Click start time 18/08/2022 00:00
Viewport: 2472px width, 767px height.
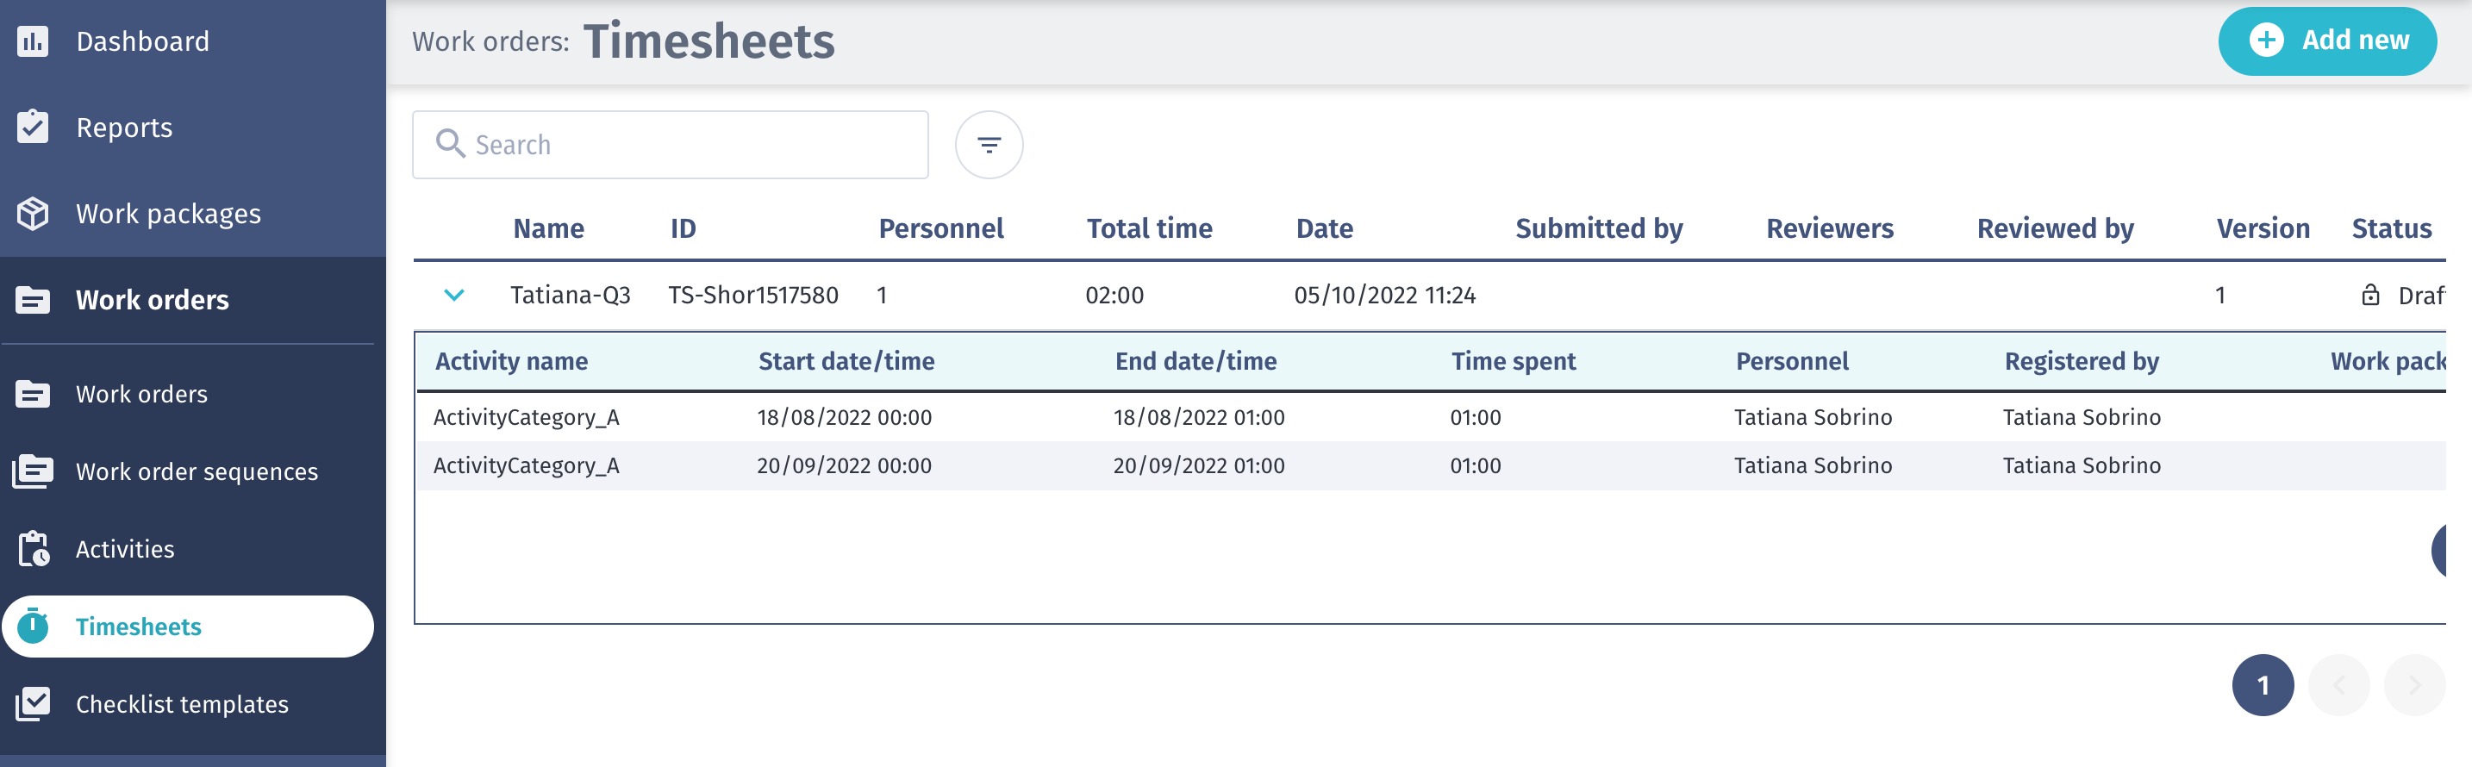click(844, 416)
